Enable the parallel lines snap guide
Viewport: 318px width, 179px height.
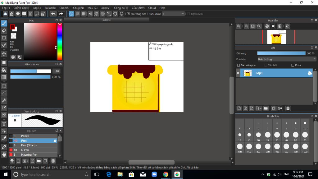[77, 14]
